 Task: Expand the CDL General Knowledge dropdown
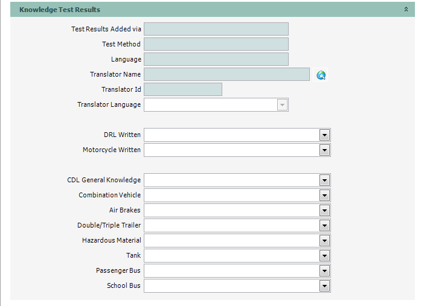point(324,180)
